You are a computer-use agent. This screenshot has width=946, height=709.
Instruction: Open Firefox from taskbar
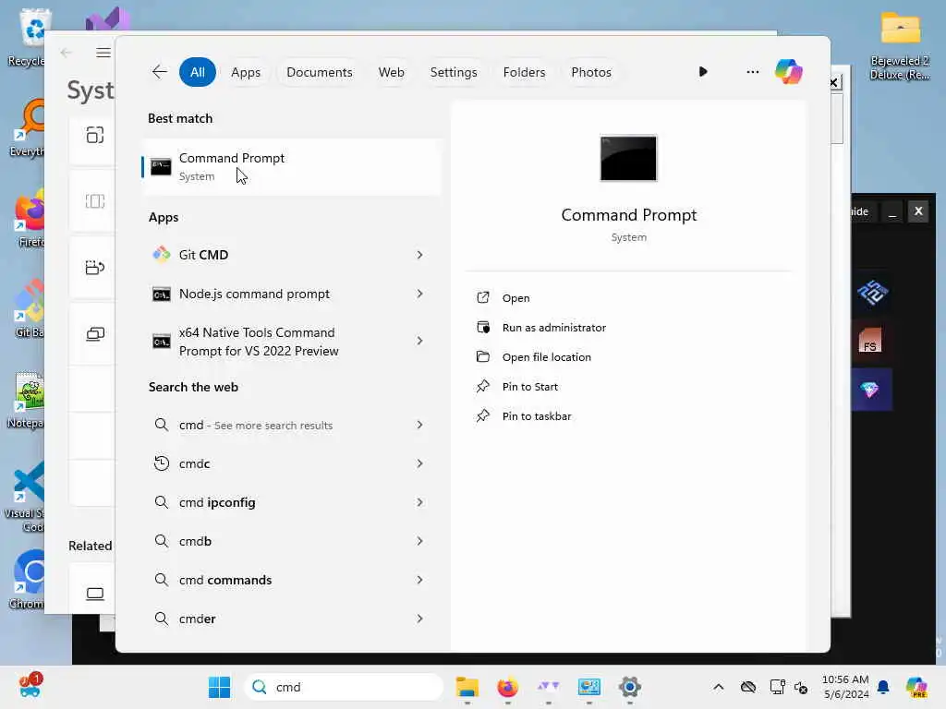[507, 687]
